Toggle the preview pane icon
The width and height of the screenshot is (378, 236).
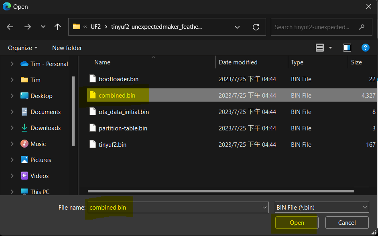coord(347,48)
